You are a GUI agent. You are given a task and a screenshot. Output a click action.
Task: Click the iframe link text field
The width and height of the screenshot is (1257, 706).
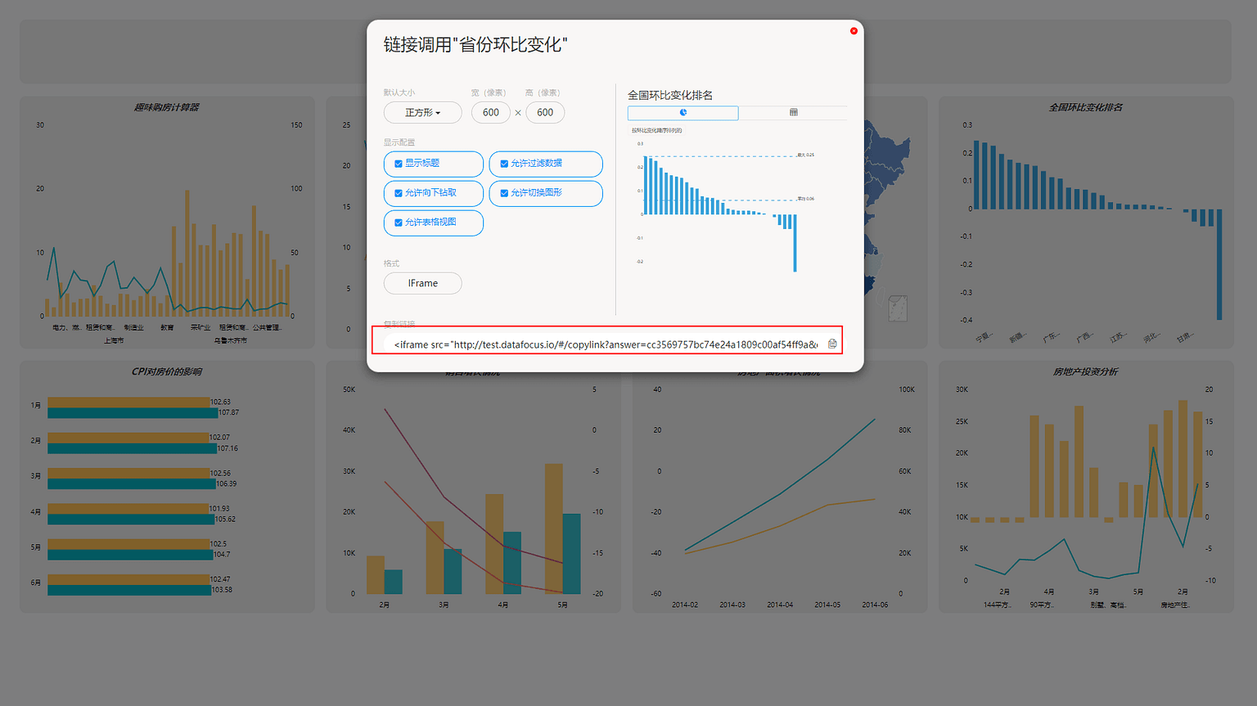click(x=606, y=344)
